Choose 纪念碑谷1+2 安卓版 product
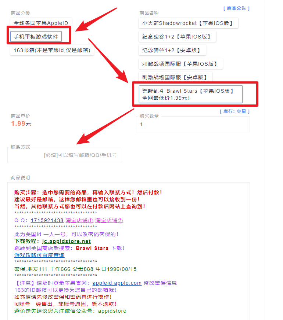Viewport: 283px width, 320px height. (172, 50)
